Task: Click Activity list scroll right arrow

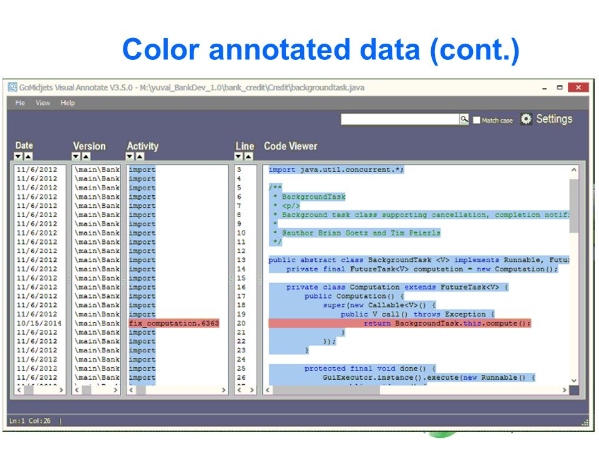Action: (x=224, y=390)
